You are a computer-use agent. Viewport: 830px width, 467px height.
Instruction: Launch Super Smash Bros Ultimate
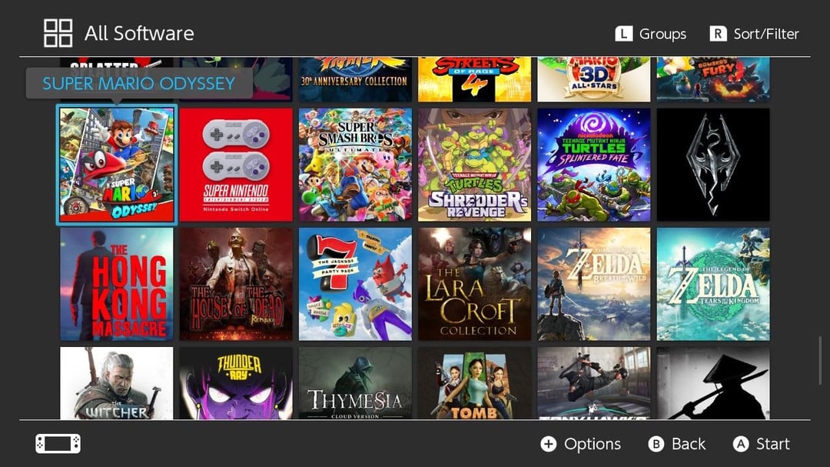(355, 165)
